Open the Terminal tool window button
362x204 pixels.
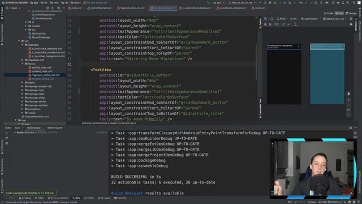[120, 198]
